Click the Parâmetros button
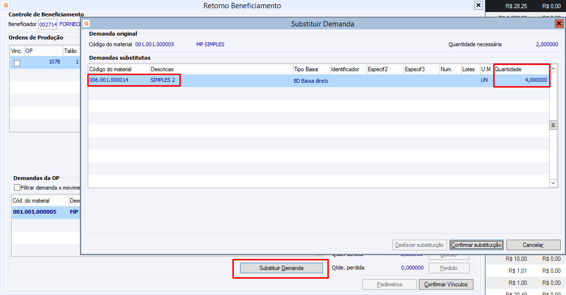Screen dimensions: 566x295 (390, 284)
